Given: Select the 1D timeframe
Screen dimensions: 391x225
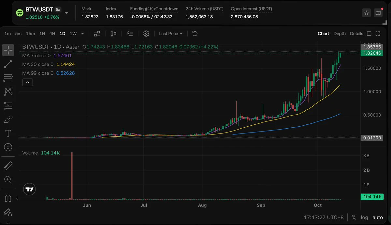Looking at the screenshot, I should (62, 34).
